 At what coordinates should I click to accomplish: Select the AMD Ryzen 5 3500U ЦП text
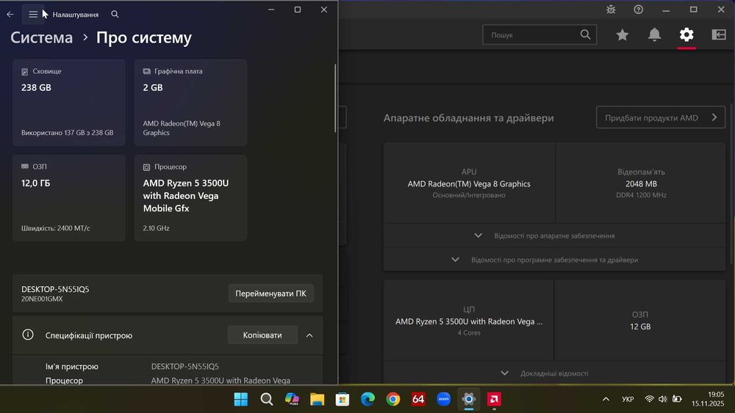pos(469,321)
